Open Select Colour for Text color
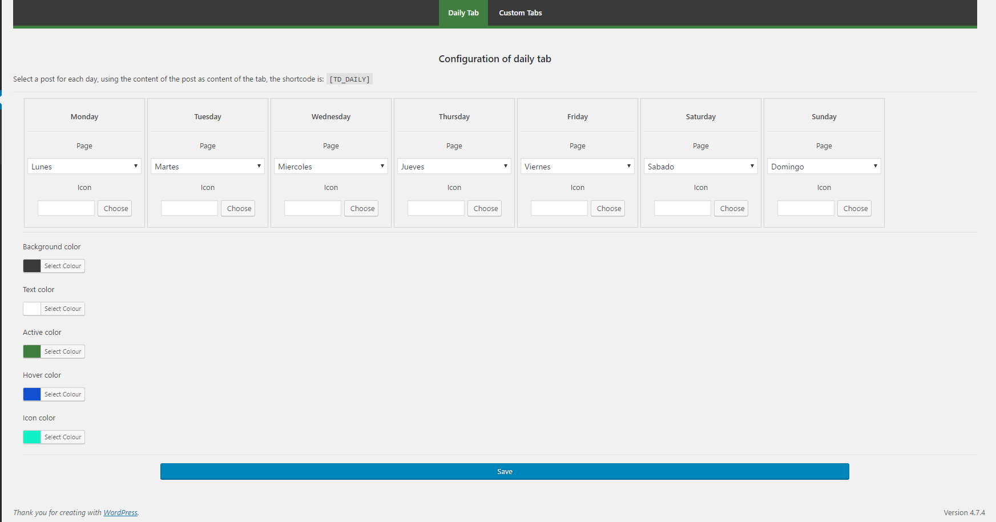This screenshot has height=522, width=996. 63,309
